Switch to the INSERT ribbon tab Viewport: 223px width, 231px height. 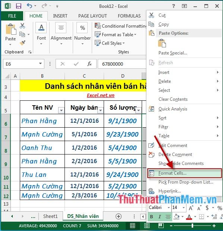pos(60,16)
